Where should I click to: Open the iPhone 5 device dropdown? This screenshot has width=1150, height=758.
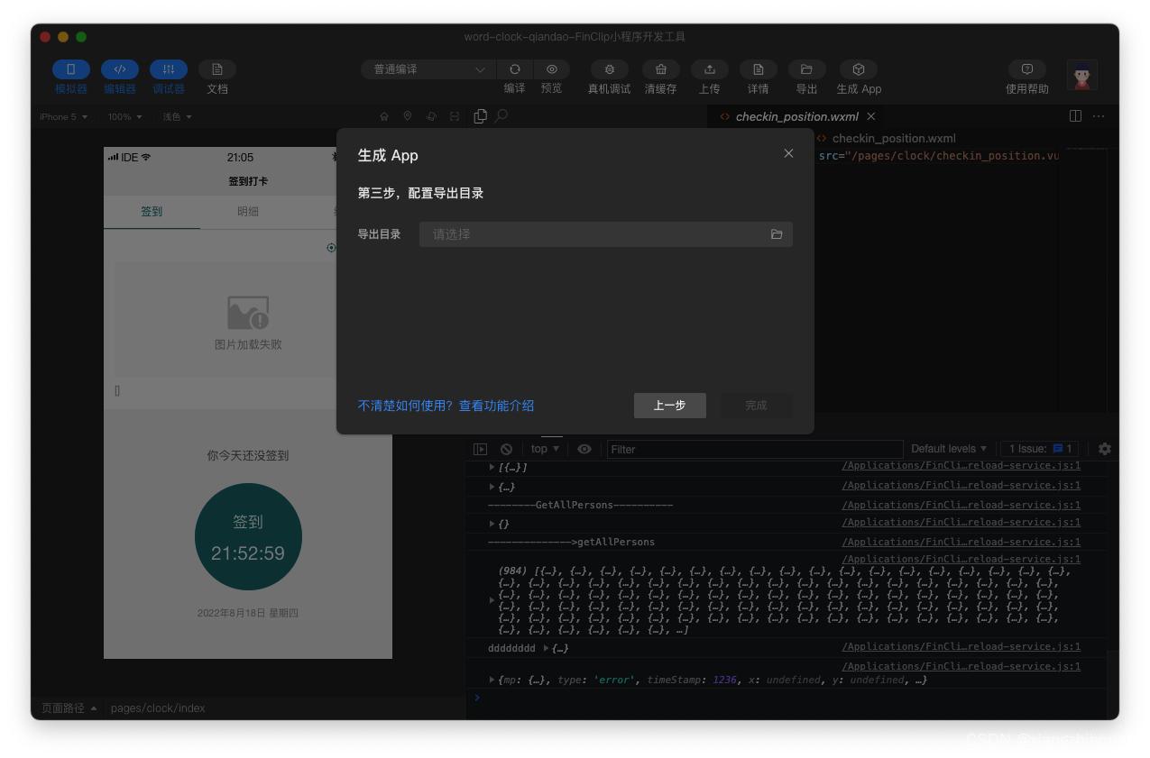(63, 117)
